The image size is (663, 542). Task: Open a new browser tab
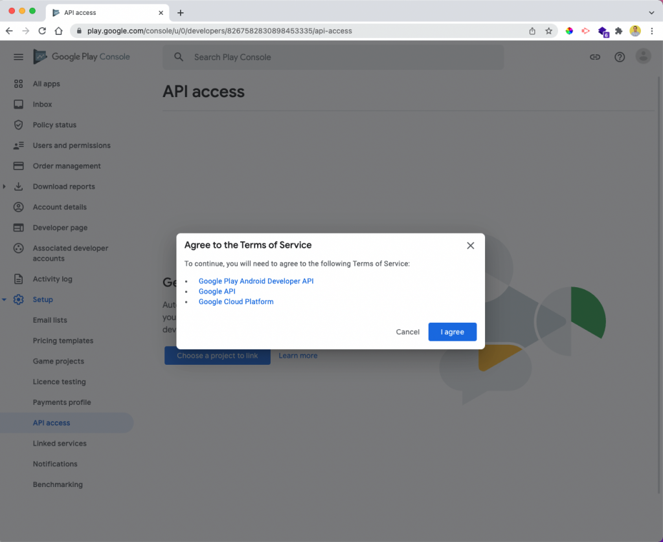181,13
